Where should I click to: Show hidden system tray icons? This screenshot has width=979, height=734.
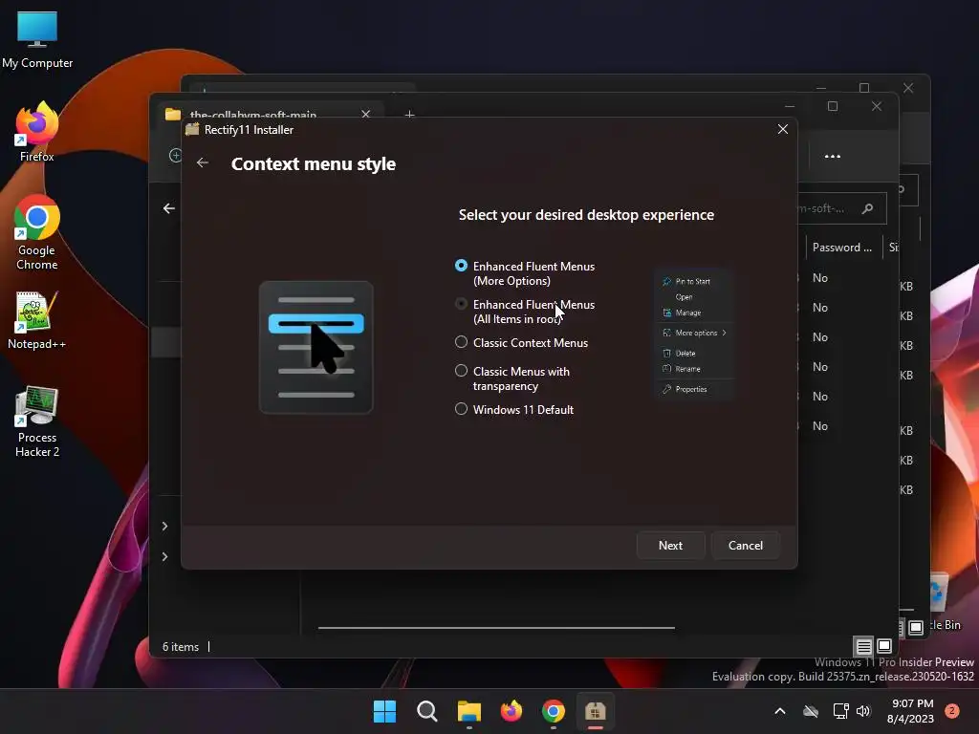click(780, 711)
